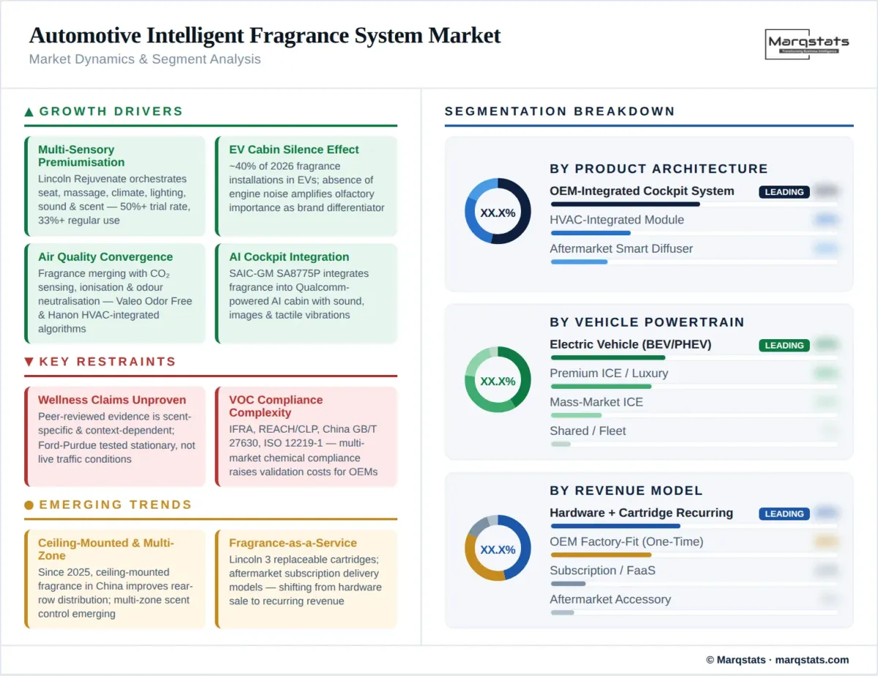Click the Premium ICE / Luxury label
Viewport: 878px width, 676px height.
point(609,373)
